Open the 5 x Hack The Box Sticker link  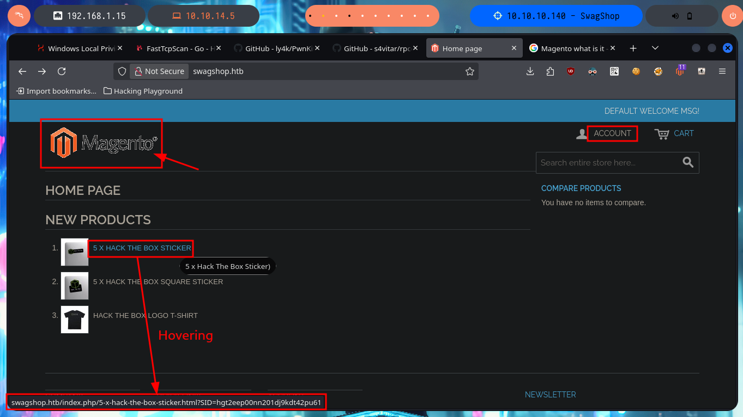point(142,248)
